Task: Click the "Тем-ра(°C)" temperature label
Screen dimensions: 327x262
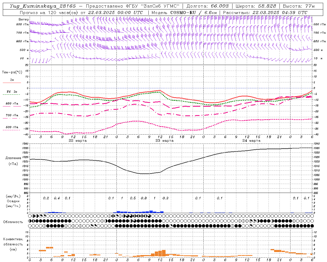Action: 12,72
